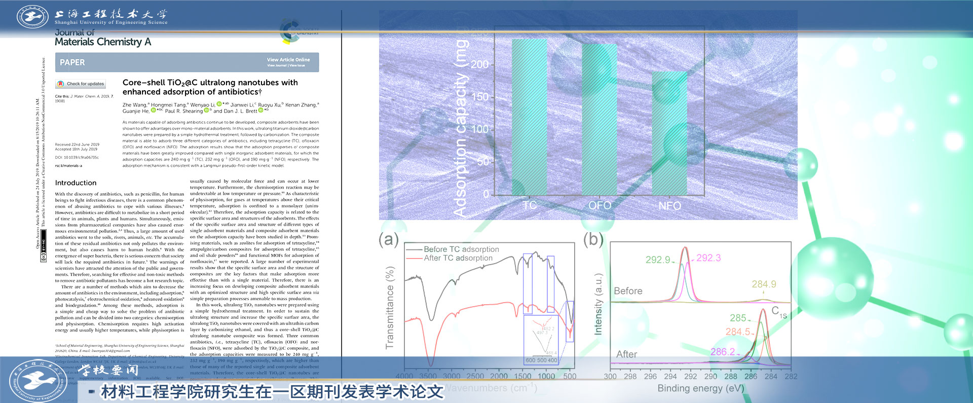
Task: Click the university crest logo at top left
Action: (x=32, y=17)
